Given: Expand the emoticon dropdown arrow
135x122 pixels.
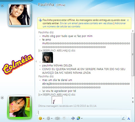Looking at the screenshot, I should tap(44, 118).
